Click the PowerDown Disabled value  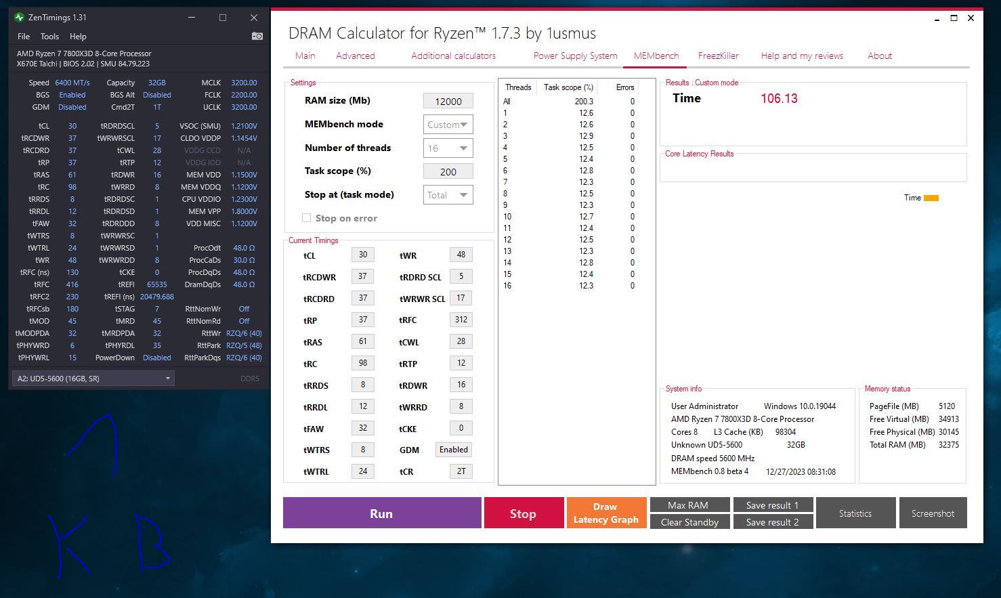coord(157,358)
